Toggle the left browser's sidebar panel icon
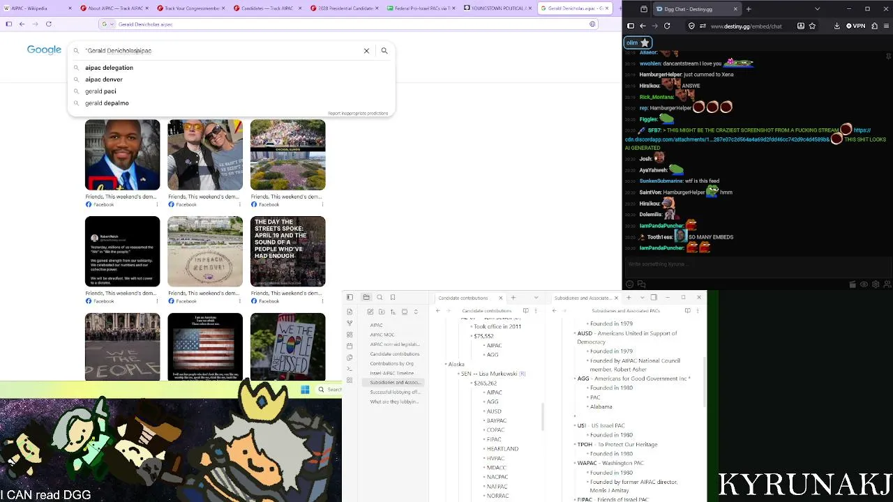Screen dimensions: 893x502 click(8, 24)
